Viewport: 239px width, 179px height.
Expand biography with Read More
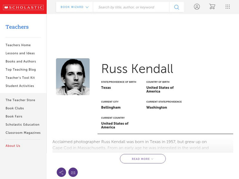click(x=143, y=159)
